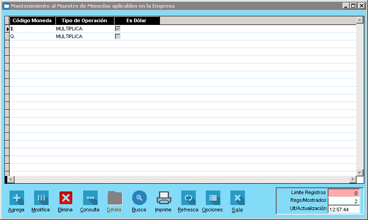Click the Agrega plus icon
Viewport: 368px width, 220px height.
click(17, 198)
